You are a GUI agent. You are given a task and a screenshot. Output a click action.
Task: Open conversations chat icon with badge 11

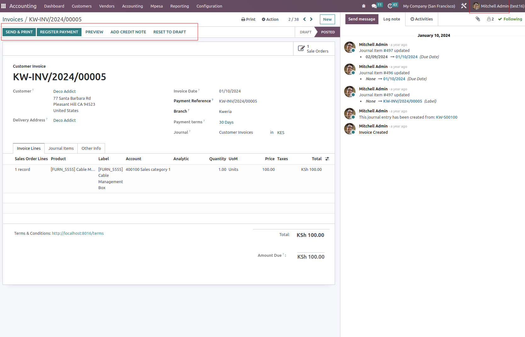[x=374, y=6]
